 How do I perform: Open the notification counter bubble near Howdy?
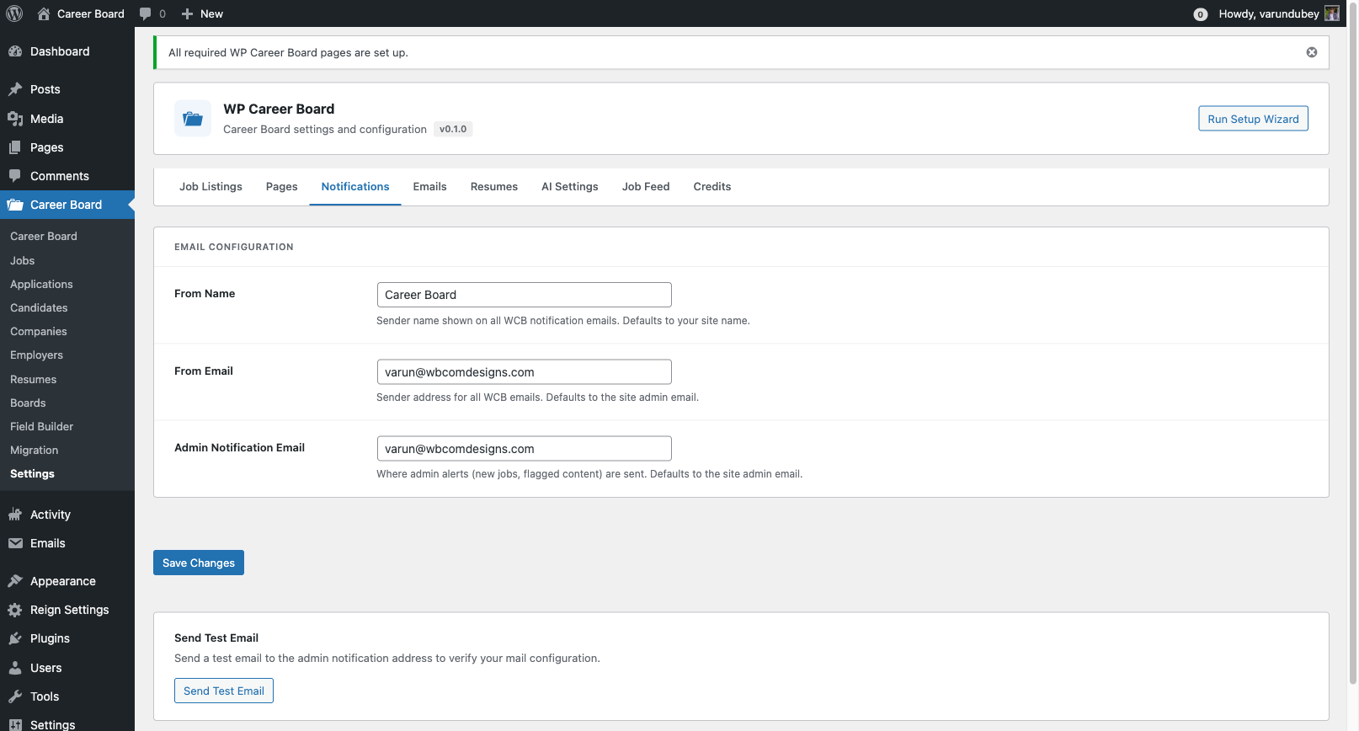pos(1201,14)
